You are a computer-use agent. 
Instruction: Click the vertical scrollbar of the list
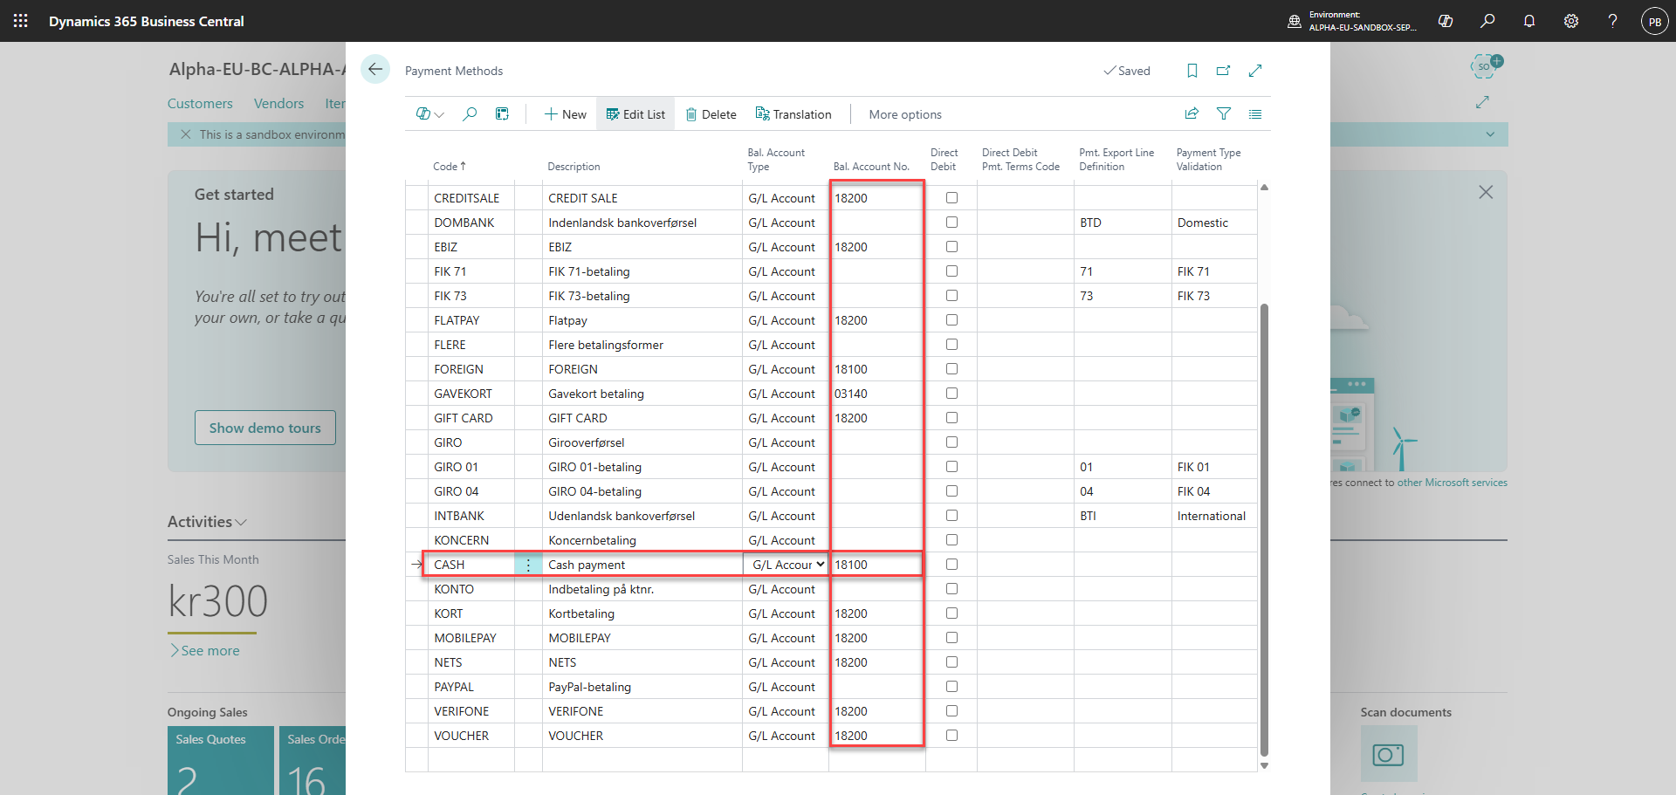[x=1264, y=530]
